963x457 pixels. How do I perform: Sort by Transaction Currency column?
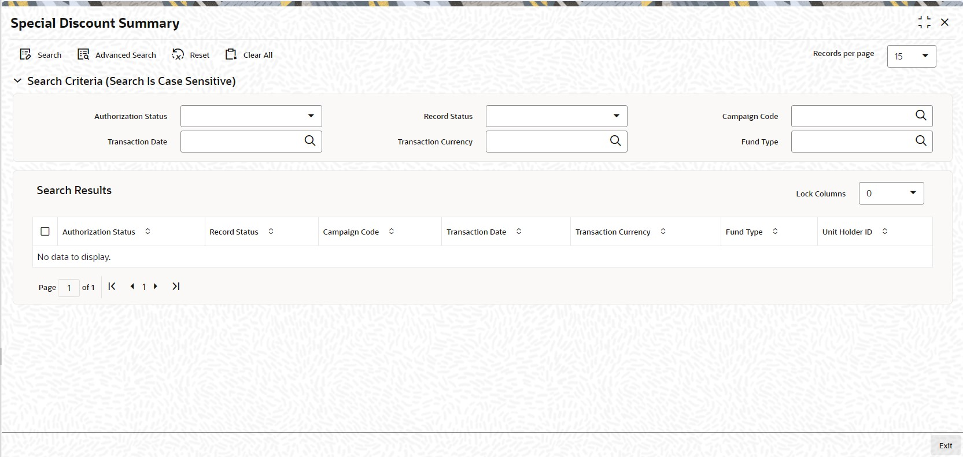[663, 231]
